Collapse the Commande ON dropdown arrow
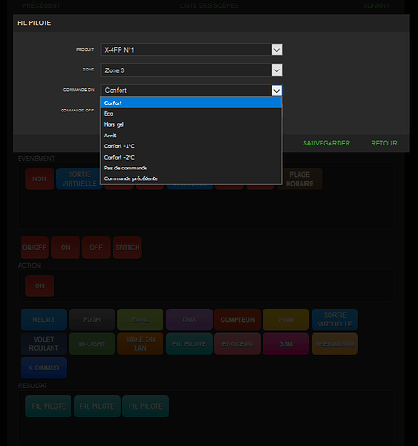 [277, 90]
